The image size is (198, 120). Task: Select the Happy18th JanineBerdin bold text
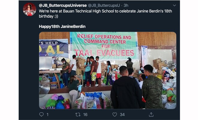click(x=62, y=26)
